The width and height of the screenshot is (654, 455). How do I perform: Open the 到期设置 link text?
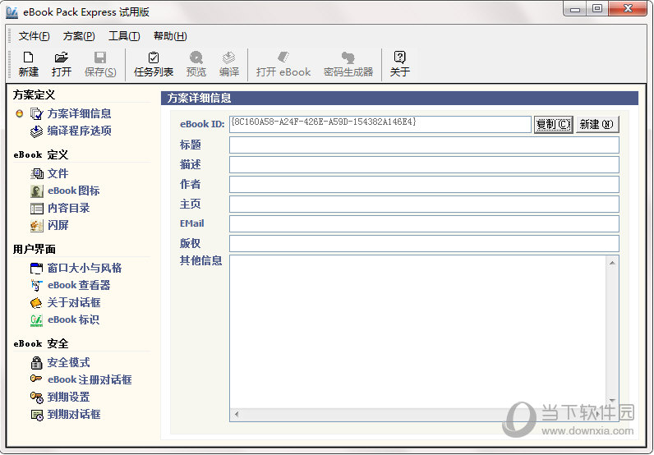68,397
